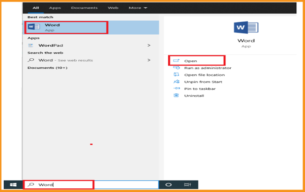The height and width of the screenshot is (192, 305).
Task: Select the WordPad result label
Action: tap(50, 45)
